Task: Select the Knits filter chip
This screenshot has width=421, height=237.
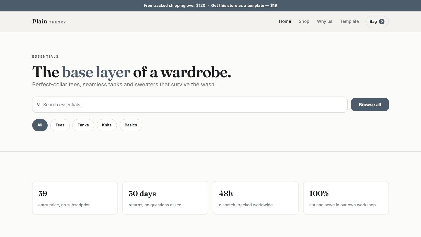Action: click(x=107, y=125)
